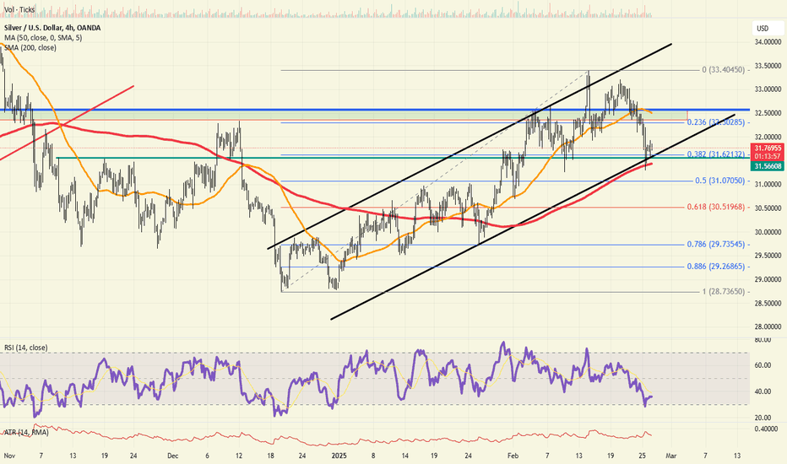Image resolution: width=787 pixels, height=464 pixels.
Task: Click 32.50000 on the price axis
Action: point(768,113)
